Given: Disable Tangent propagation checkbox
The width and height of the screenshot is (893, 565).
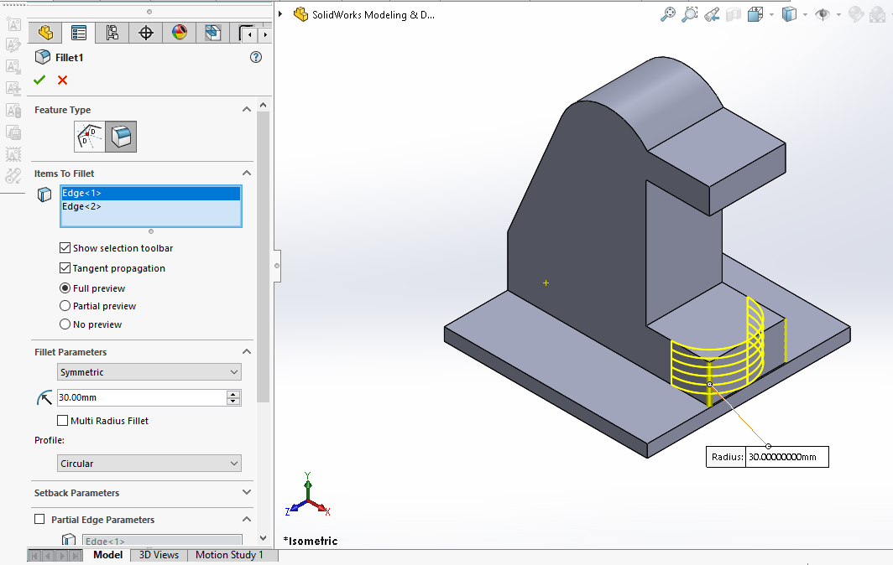Looking at the screenshot, I should [x=65, y=268].
